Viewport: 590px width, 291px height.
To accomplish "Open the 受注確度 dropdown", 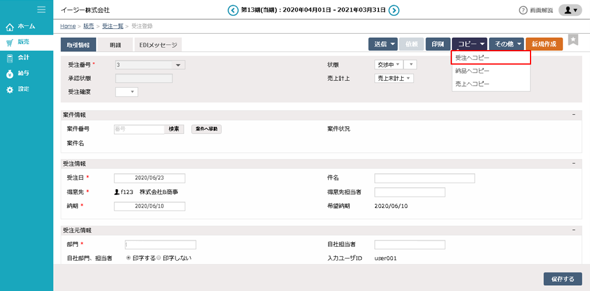I will click(x=127, y=91).
